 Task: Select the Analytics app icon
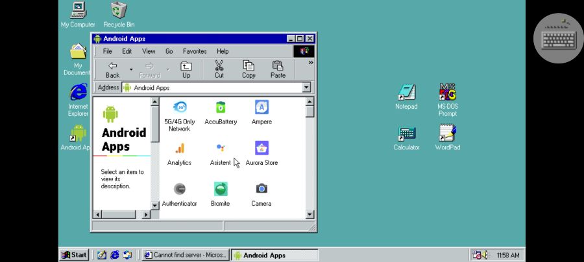coord(180,148)
